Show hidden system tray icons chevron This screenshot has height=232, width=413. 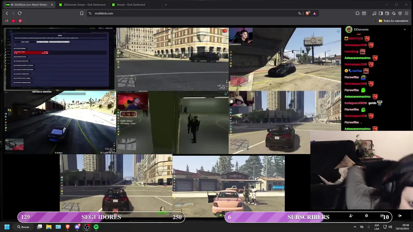355,227
